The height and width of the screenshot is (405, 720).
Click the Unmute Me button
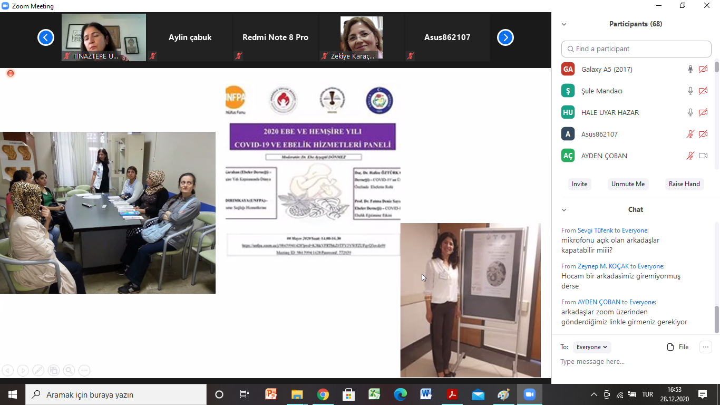click(628, 184)
